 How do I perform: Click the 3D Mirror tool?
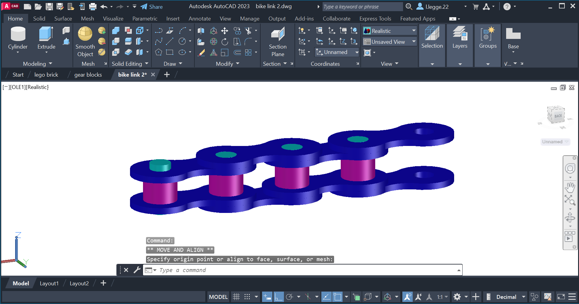pos(201,30)
